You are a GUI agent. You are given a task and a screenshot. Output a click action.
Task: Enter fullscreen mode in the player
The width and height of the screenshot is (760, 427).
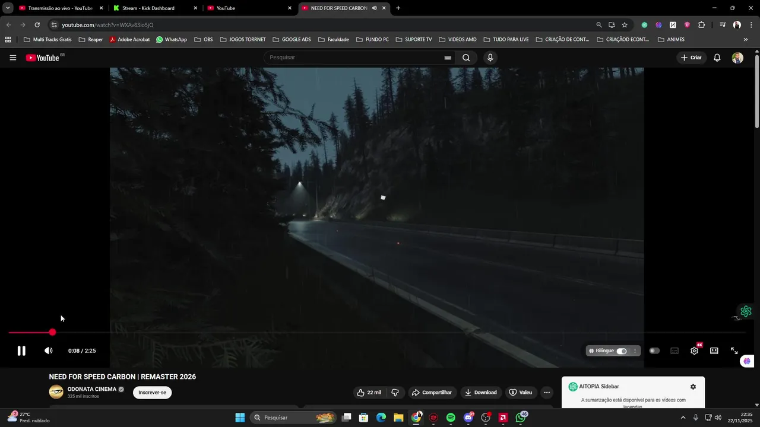(x=734, y=350)
